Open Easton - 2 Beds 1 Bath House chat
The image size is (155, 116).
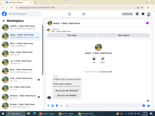21,36
